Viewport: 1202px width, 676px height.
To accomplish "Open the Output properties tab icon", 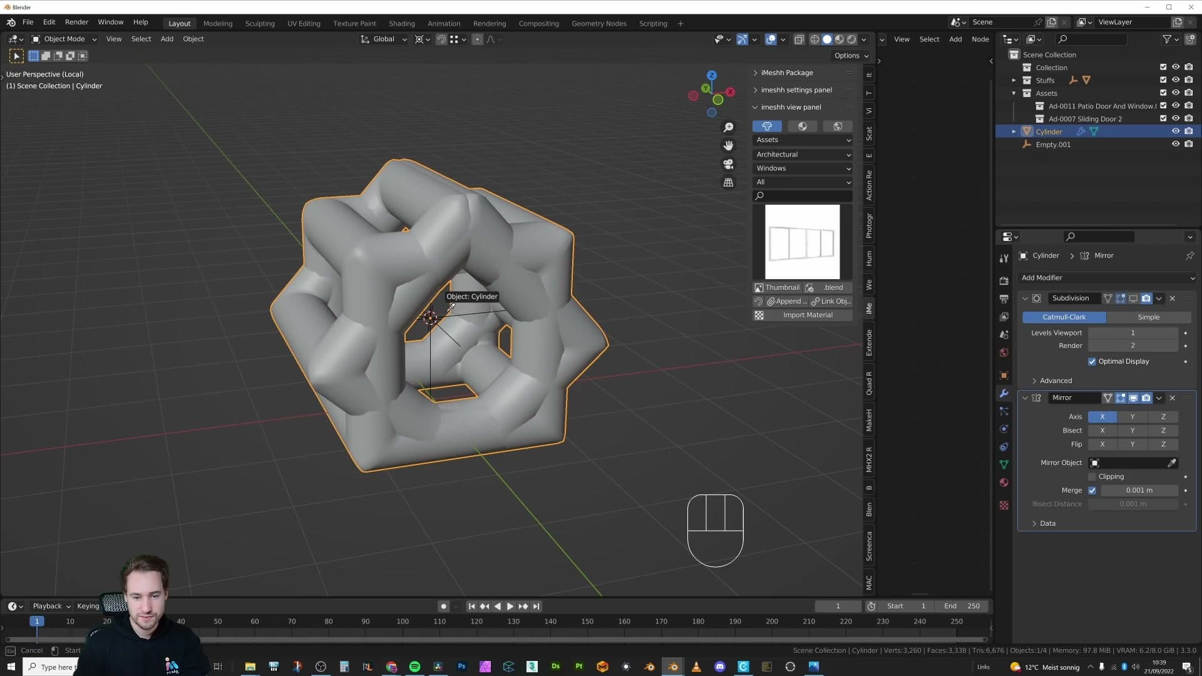I will (1004, 299).
